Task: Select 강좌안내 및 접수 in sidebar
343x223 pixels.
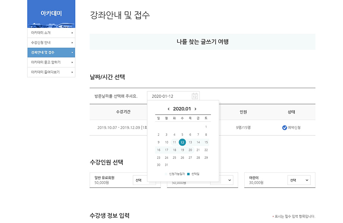Action: (x=51, y=52)
